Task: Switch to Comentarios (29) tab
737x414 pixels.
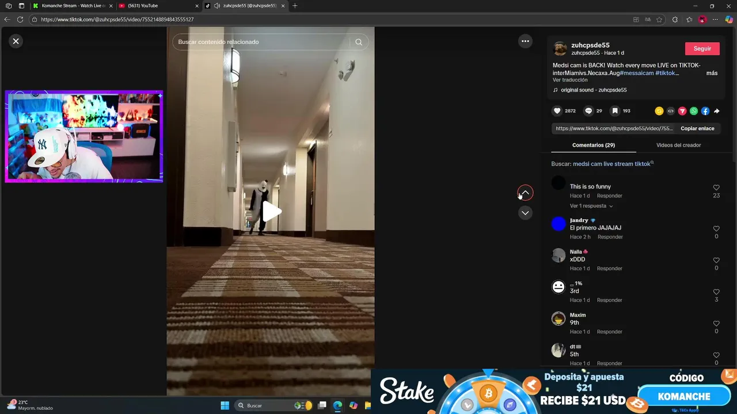Action: tap(594, 145)
